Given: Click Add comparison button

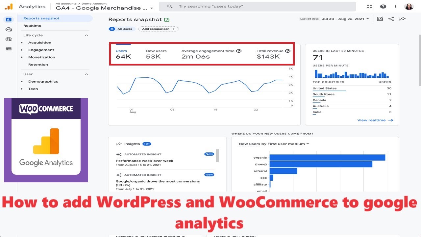Looking at the screenshot, I should coord(158,29).
